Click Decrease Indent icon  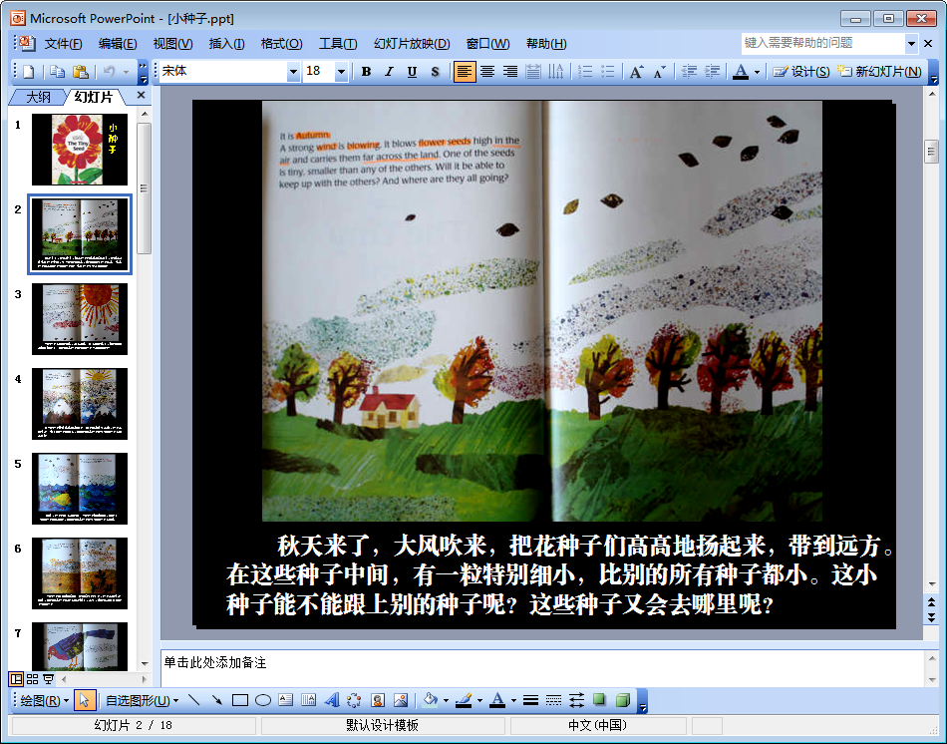coord(689,72)
